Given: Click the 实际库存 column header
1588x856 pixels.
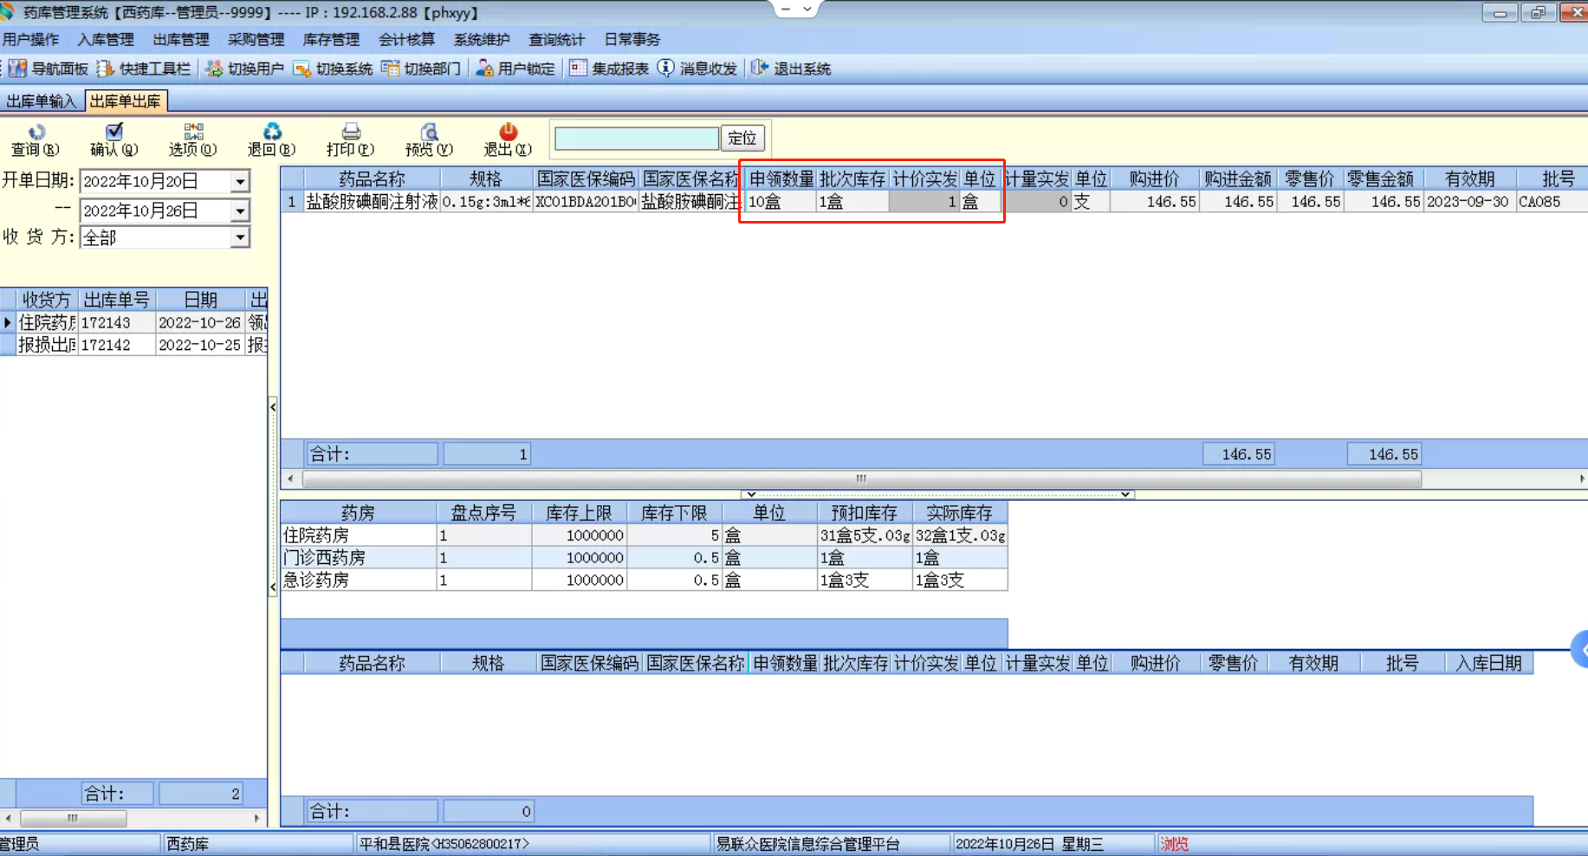Looking at the screenshot, I should click(x=960, y=513).
